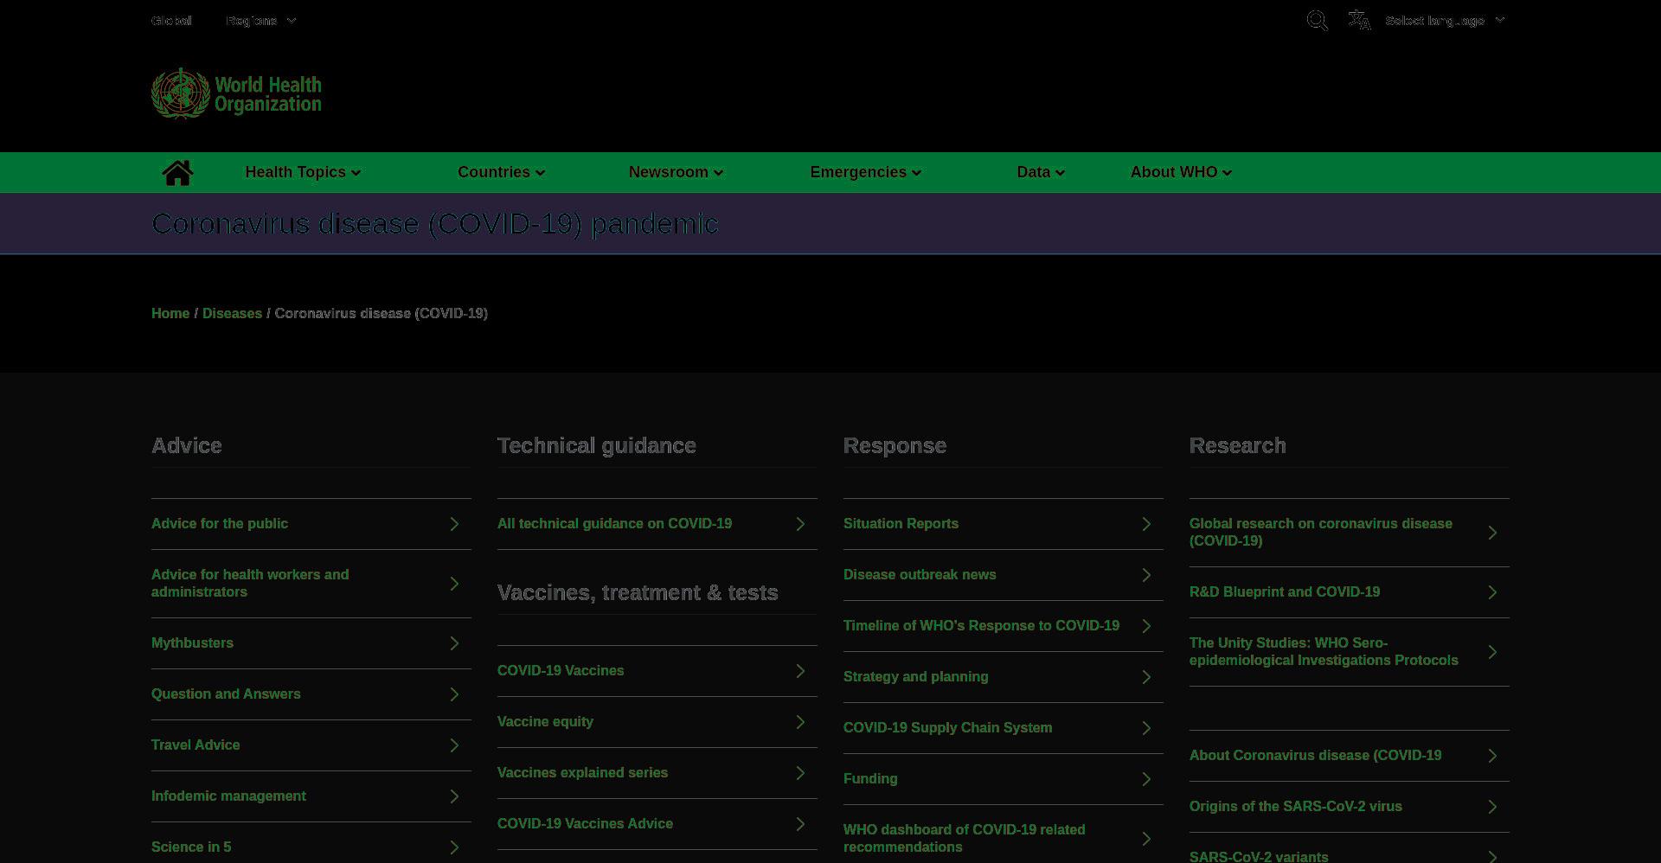
Task: Open the Science in 5 link
Action: pyautogui.click(x=191, y=847)
